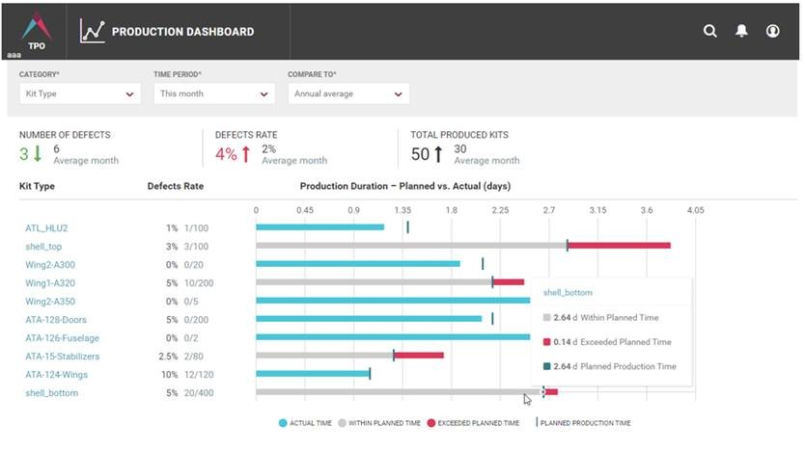This screenshot has width=805, height=451.
Task: Click the Production Duration chart title
Action: point(405,186)
